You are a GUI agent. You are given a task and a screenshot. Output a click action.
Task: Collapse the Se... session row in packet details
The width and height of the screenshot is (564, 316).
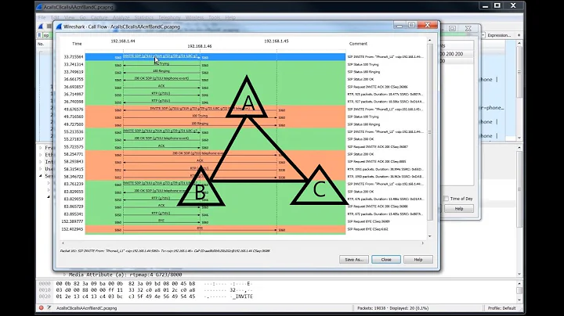pos(41,176)
